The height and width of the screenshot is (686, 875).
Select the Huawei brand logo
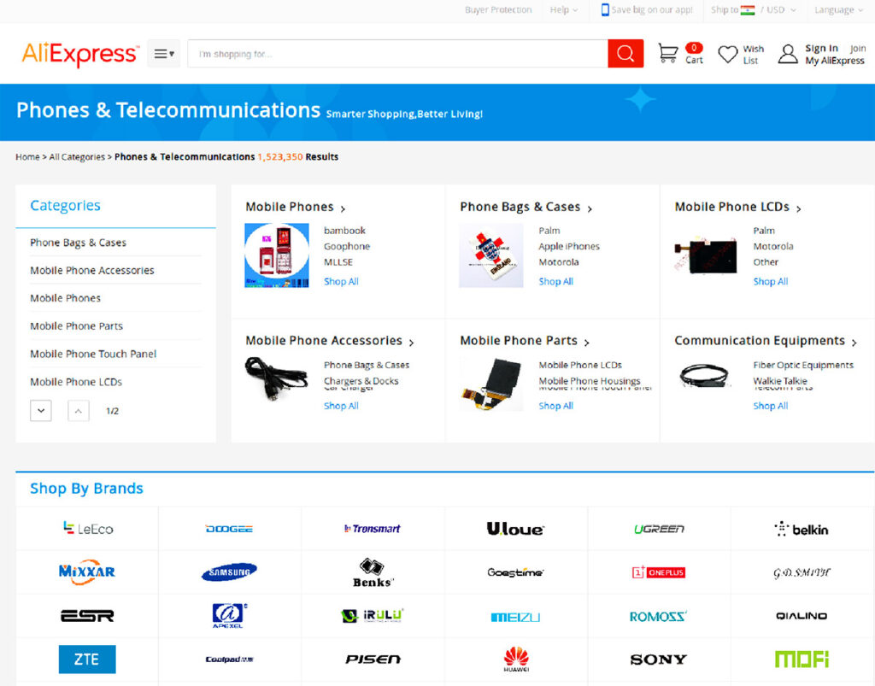tap(515, 659)
